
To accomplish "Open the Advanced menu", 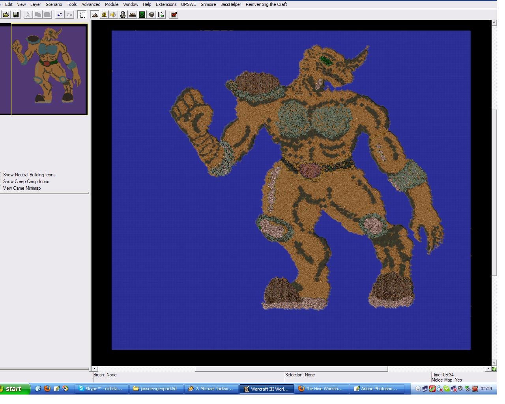I will (x=91, y=4).
